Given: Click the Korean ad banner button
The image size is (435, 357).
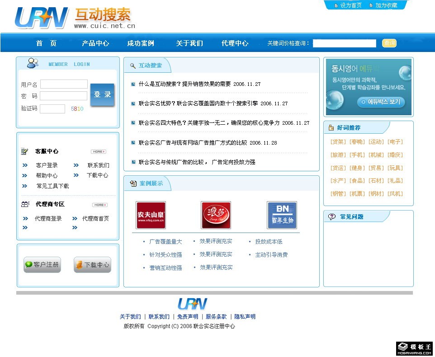Looking at the screenshot, I should pyautogui.click(x=381, y=102).
